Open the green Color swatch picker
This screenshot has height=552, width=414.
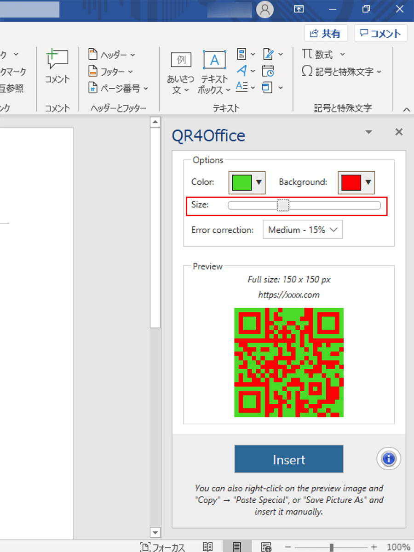tap(247, 182)
